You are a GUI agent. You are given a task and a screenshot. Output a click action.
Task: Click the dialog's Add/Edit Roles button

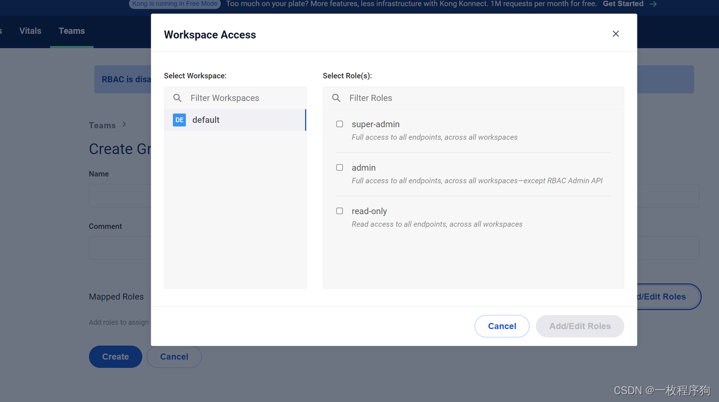[x=580, y=326]
